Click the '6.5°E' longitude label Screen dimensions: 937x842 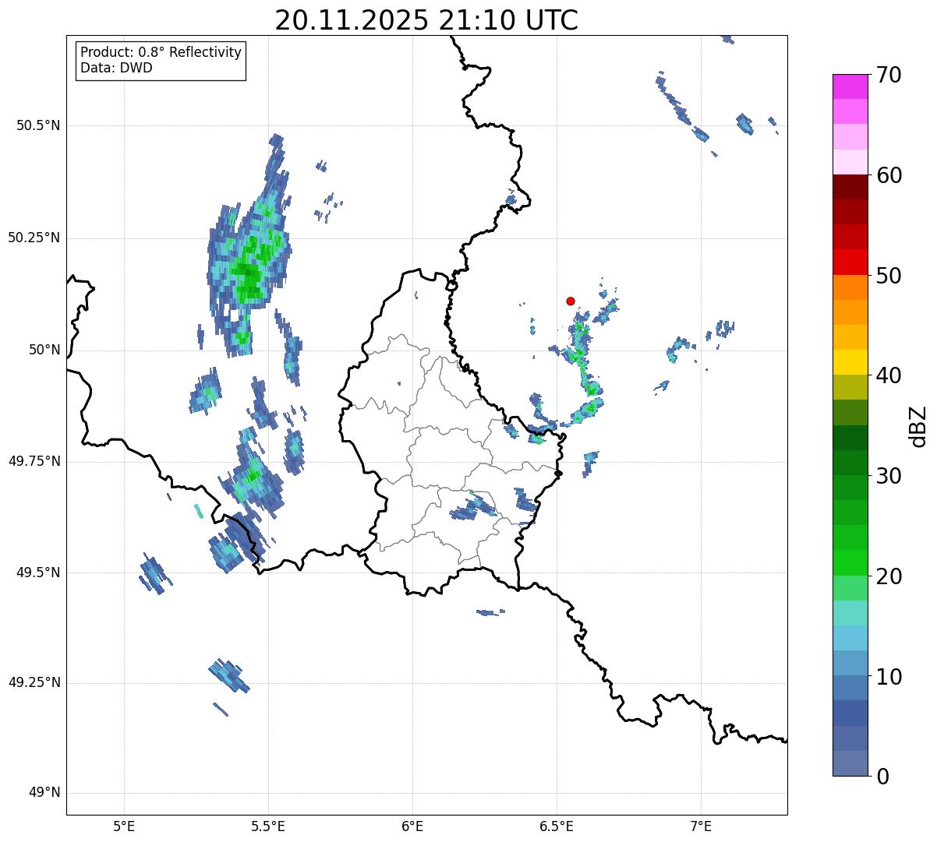tap(557, 826)
